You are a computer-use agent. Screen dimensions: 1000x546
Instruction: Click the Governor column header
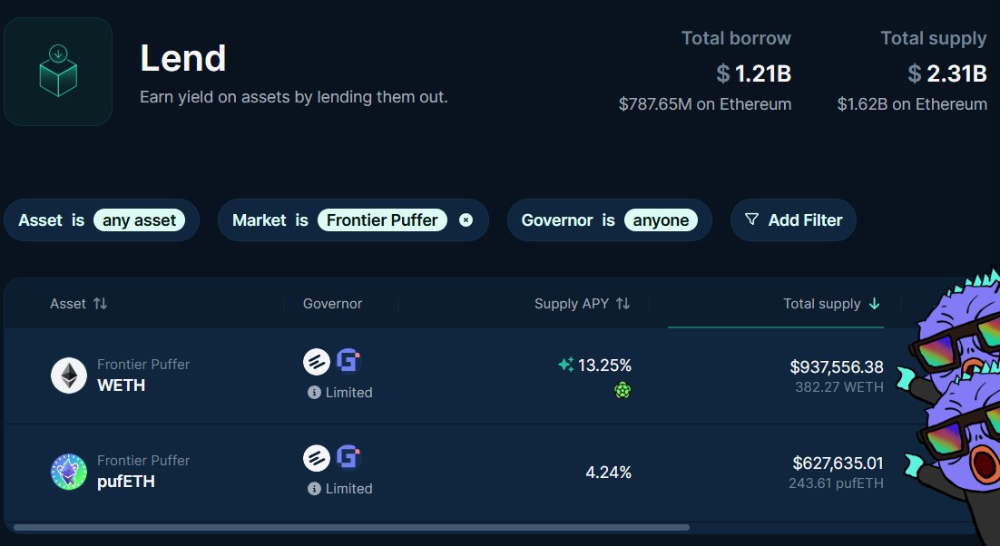(x=332, y=303)
